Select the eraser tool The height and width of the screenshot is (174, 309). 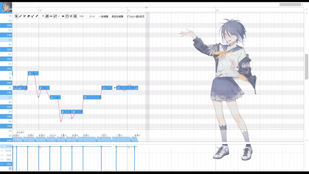pyautogui.click(x=29, y=16)
